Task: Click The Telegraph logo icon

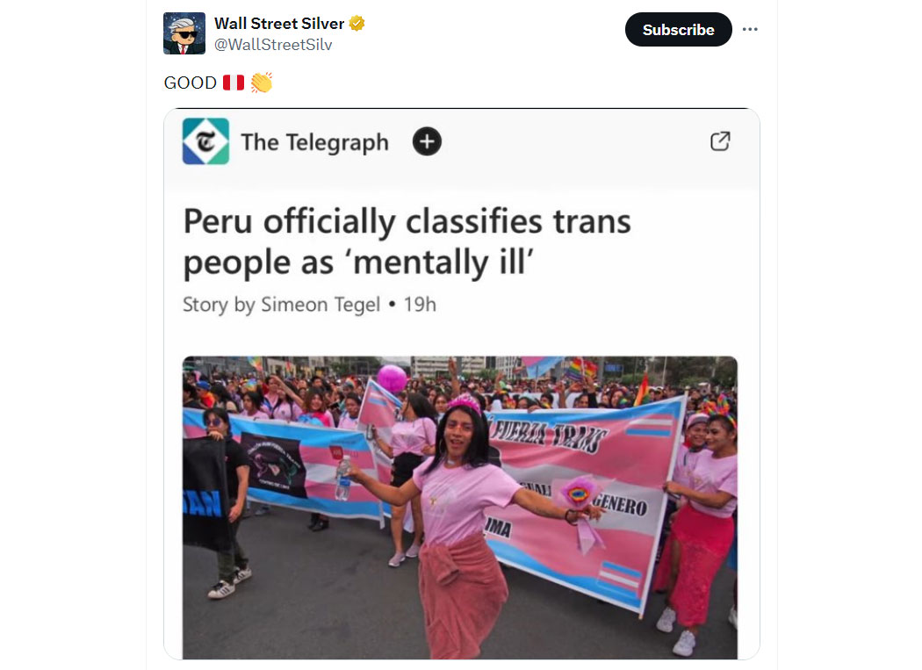Action: pyautogui.click(x=205, y=141)
